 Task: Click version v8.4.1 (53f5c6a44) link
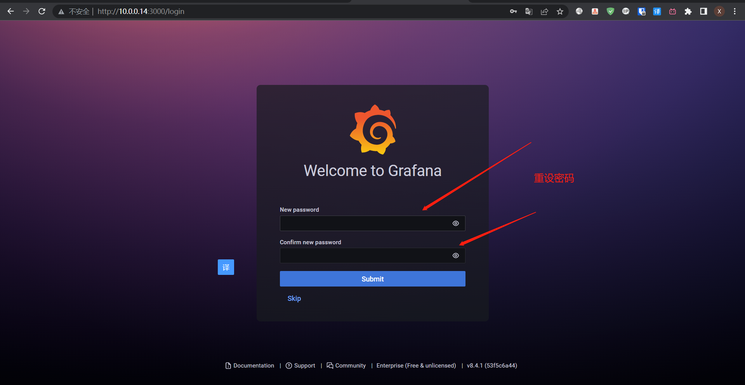click(492, 366)
